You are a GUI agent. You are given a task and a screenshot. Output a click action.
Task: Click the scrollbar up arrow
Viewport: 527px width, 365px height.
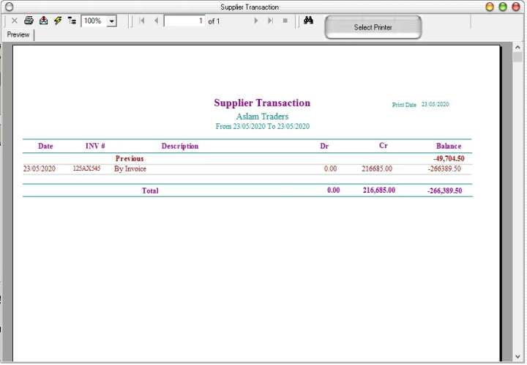(517, 48)
